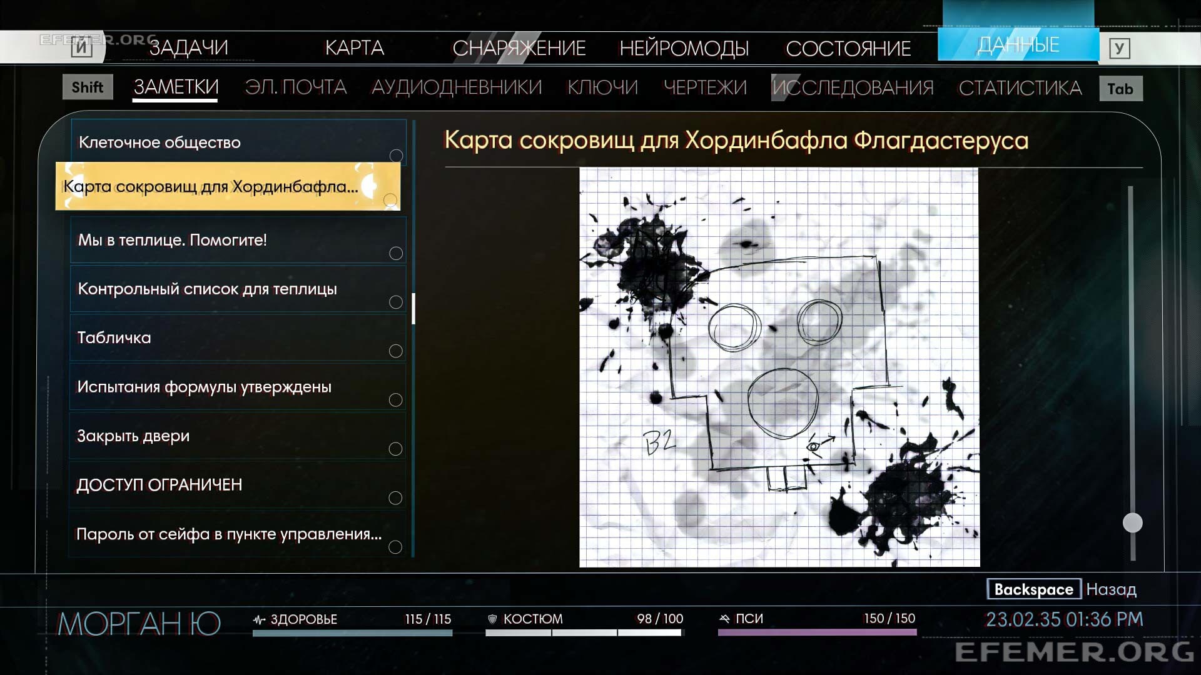This screenshot has height=675, width=1201.
Task: Switch to the СТАТИСТИКА sub-tab
Action: (x=1020, y=87)
